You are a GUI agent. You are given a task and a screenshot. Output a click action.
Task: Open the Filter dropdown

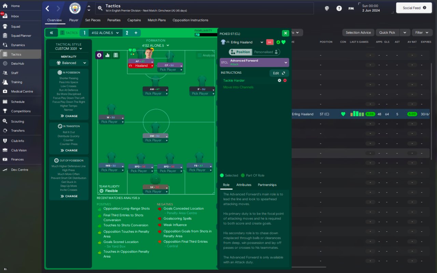(422, 32)
